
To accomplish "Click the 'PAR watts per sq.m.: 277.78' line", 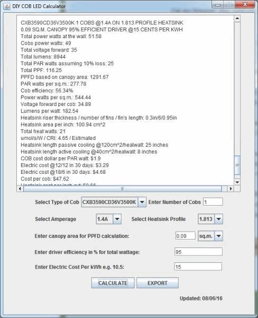I will point(53,84).
